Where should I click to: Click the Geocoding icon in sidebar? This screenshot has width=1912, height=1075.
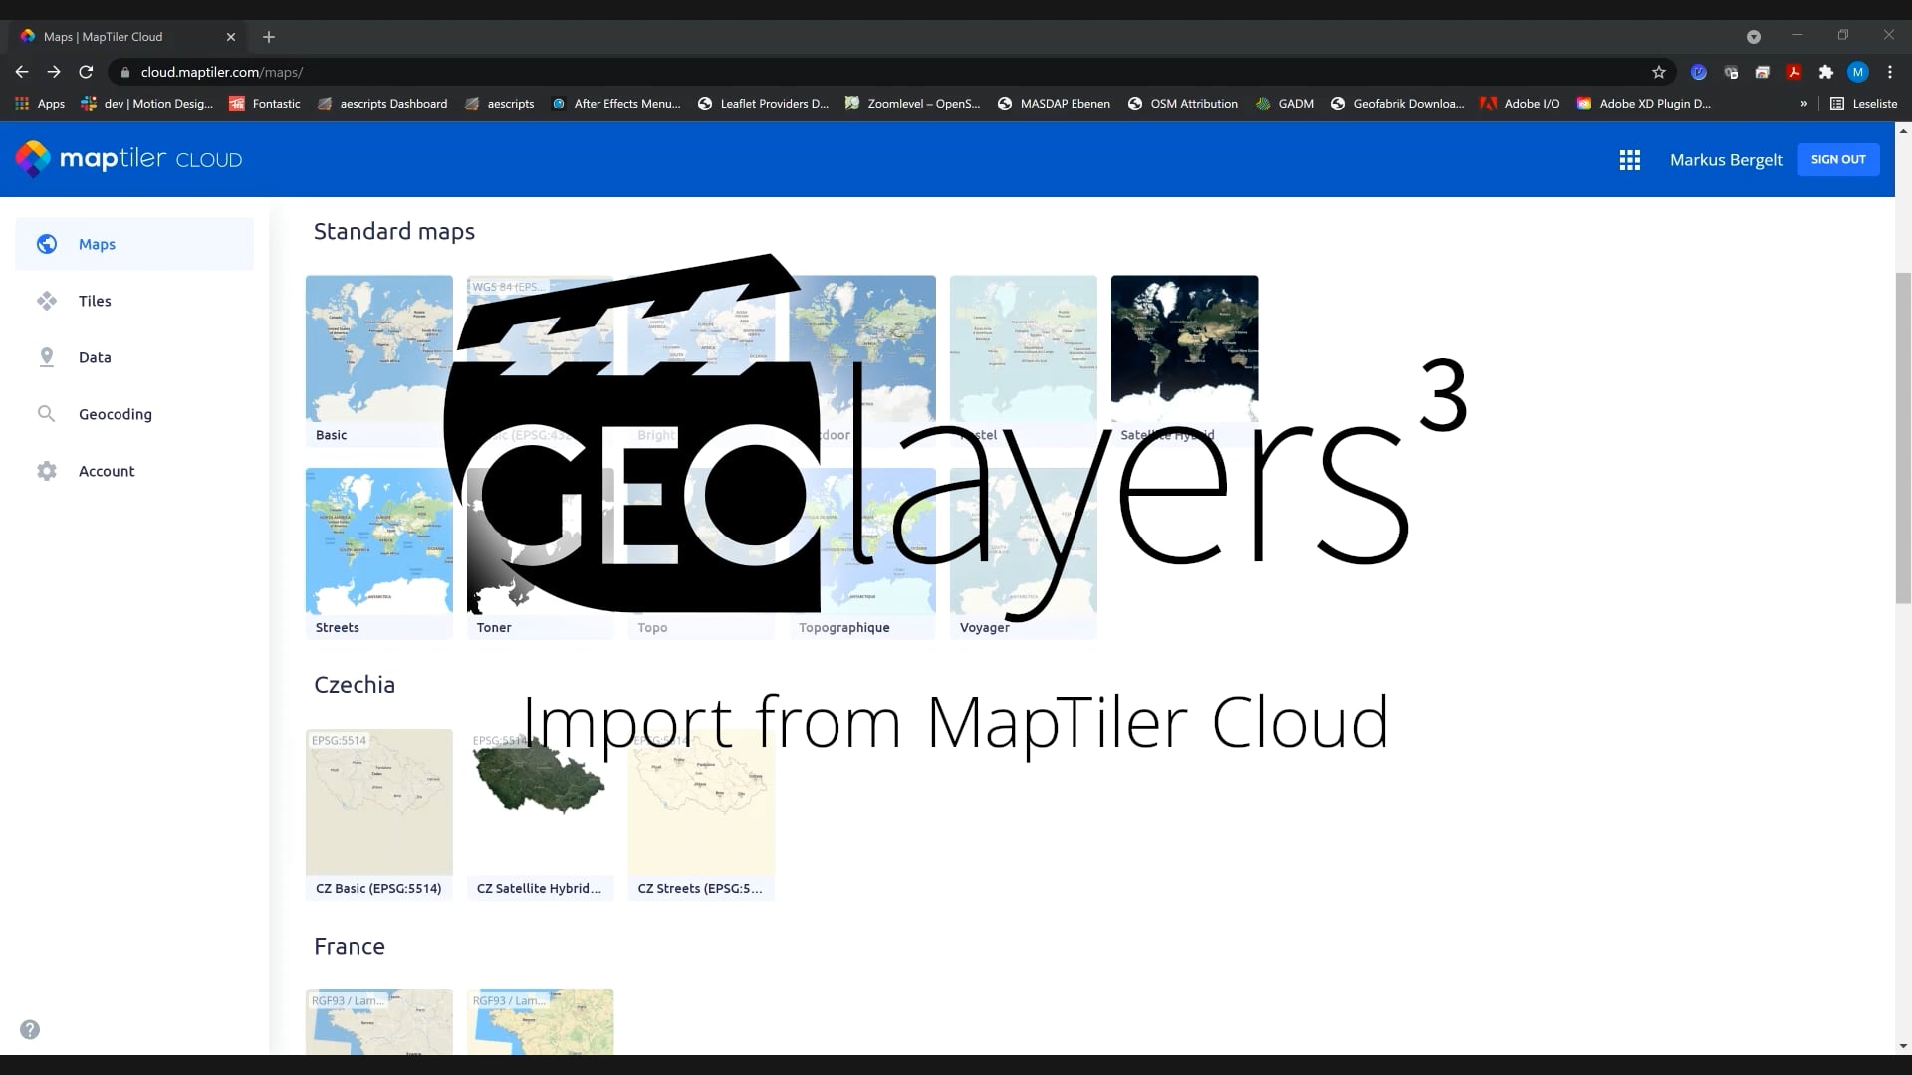46,413
